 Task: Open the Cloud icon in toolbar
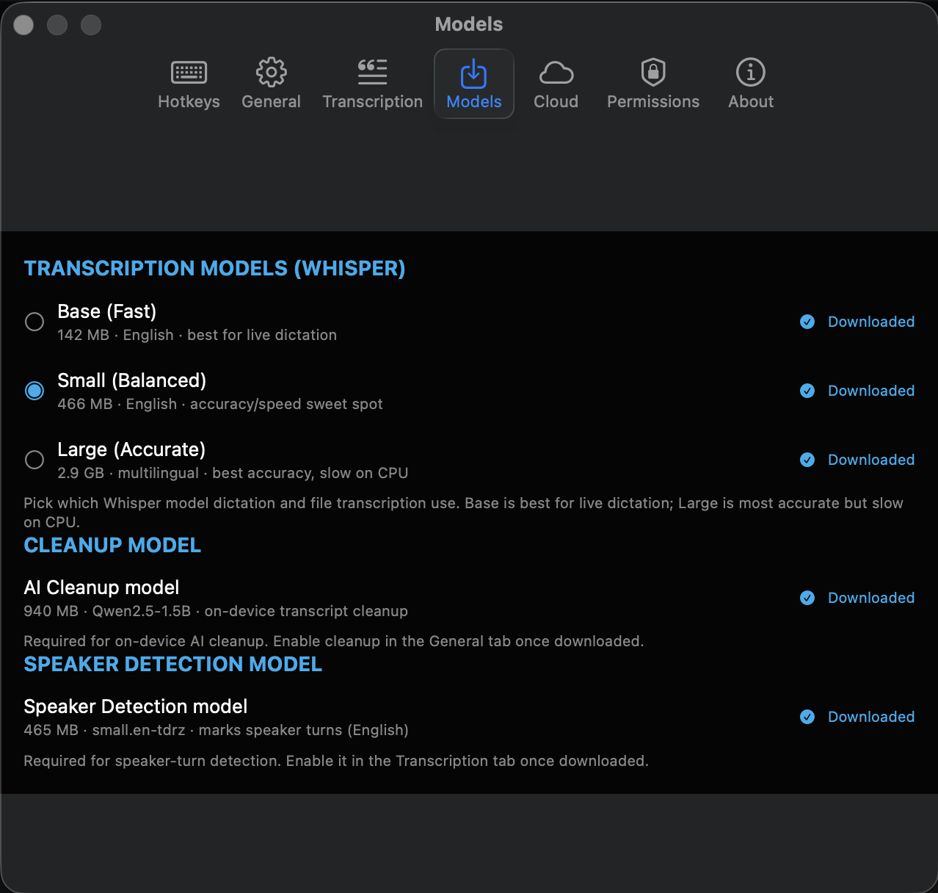click(556, 73)
